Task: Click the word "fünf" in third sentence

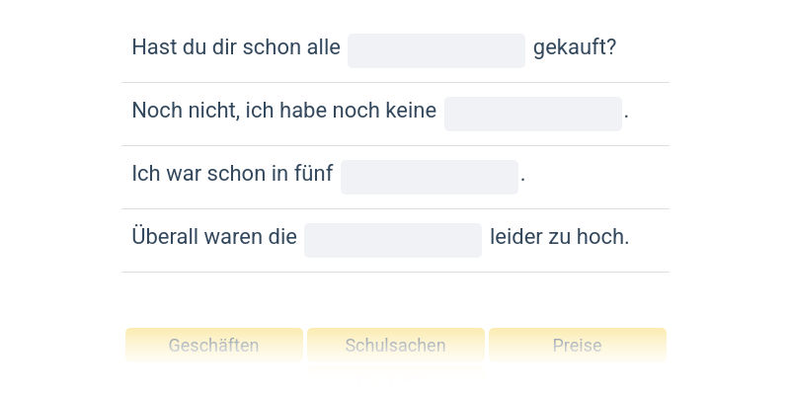Action: [x=315, y=174]
